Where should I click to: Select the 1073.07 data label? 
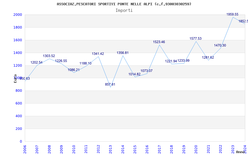146,71
